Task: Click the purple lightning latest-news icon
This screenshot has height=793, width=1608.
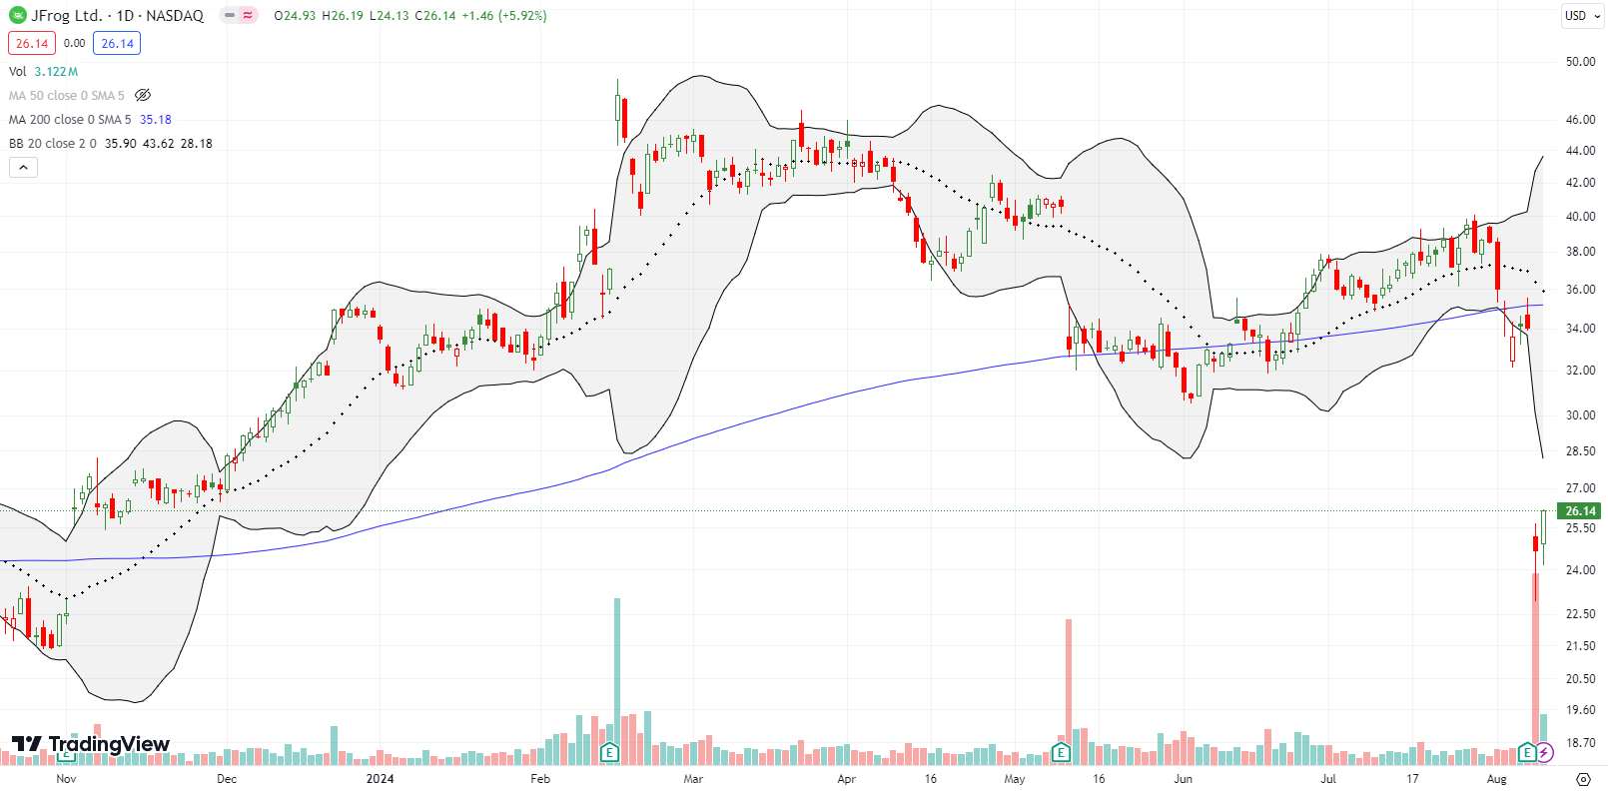Action: pos(1545,752)
